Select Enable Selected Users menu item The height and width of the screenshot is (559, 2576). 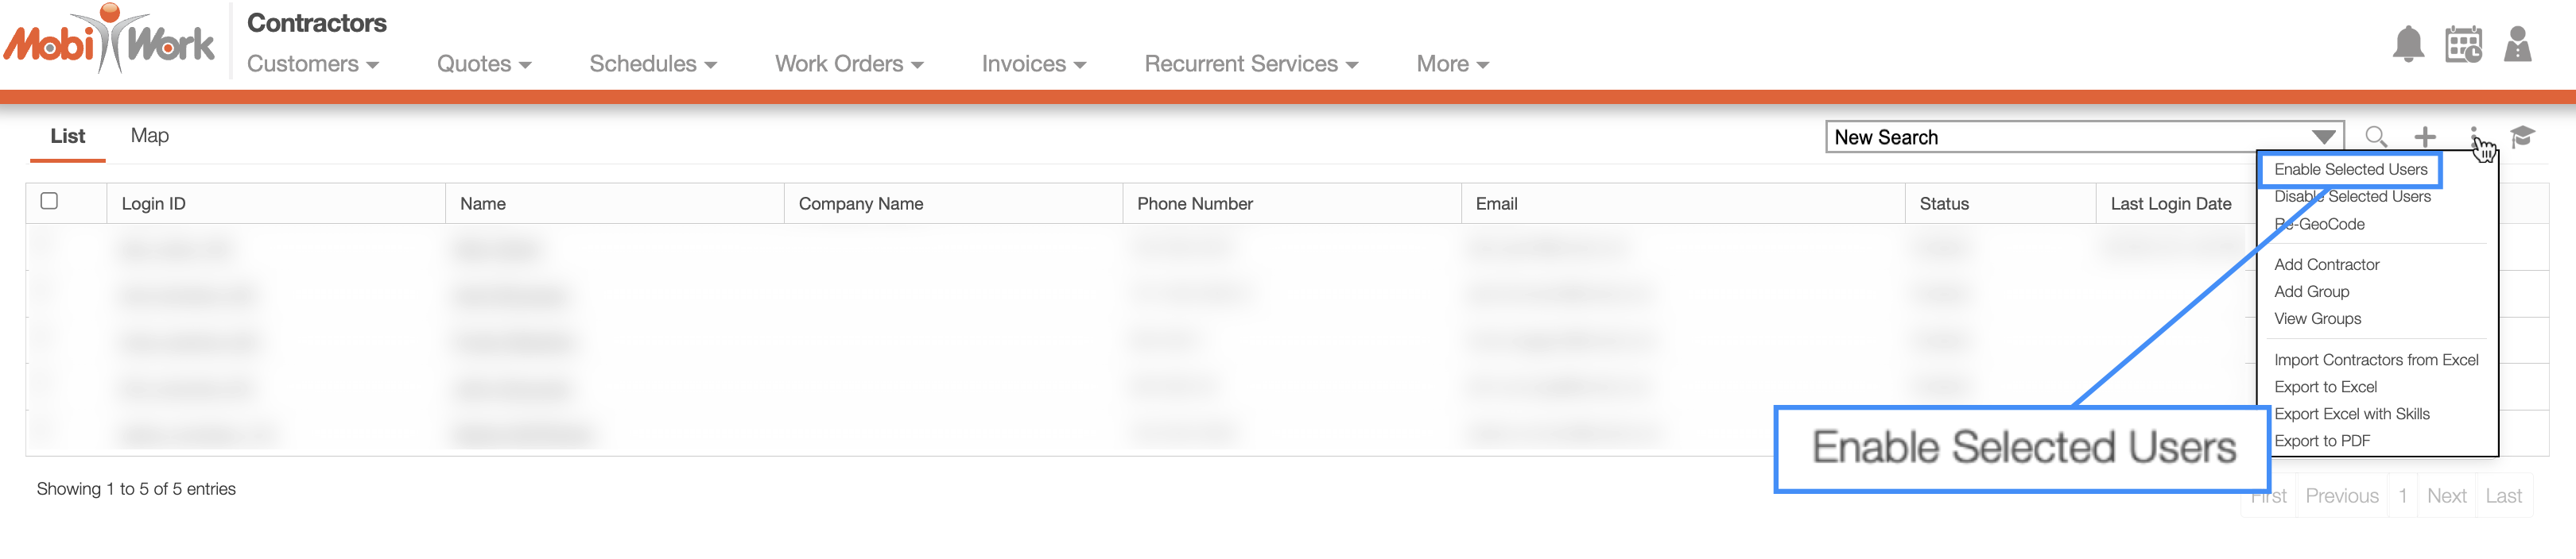pyautogui.click(x=2350, y=170)
